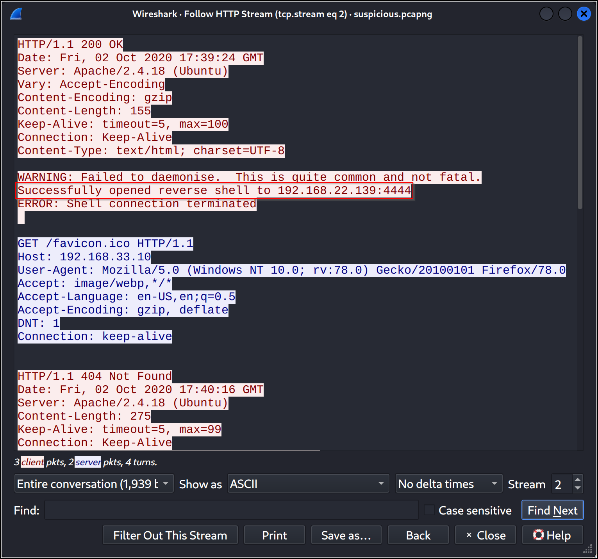
Task: Click Filter Out This Stream button
Action: pos(170,535)
